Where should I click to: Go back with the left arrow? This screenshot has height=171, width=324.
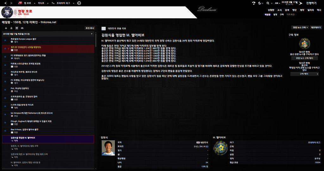tap(6, 3)
